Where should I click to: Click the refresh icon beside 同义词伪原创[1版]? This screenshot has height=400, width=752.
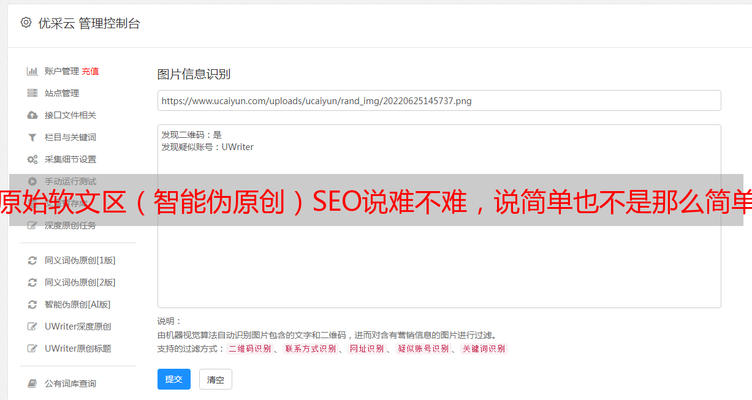[32, 260]
